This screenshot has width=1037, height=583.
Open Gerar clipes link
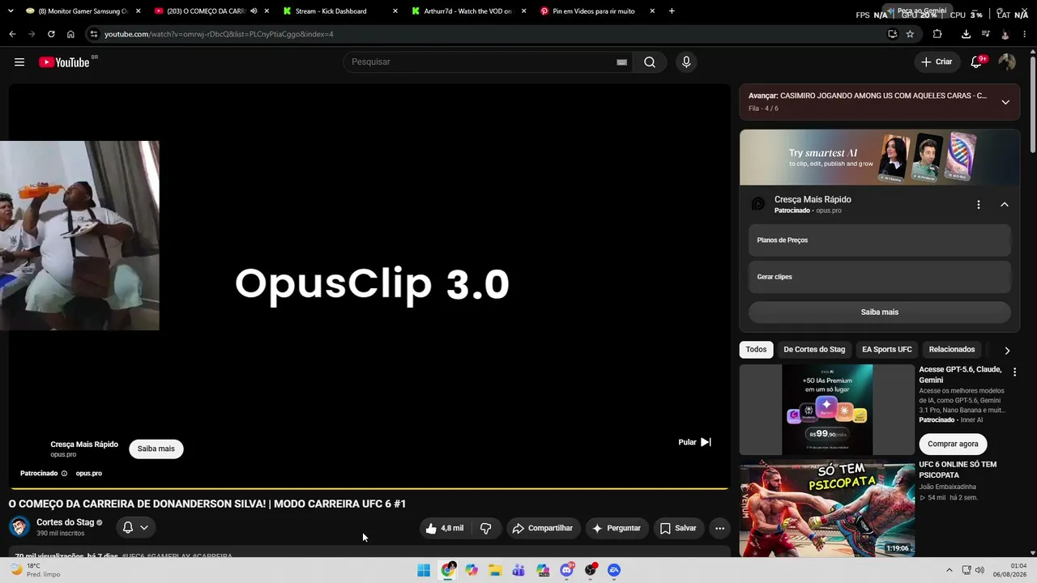click(x=879, y=277)
